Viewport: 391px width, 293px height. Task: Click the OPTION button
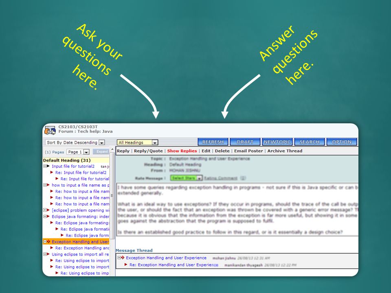pos(342,142)
